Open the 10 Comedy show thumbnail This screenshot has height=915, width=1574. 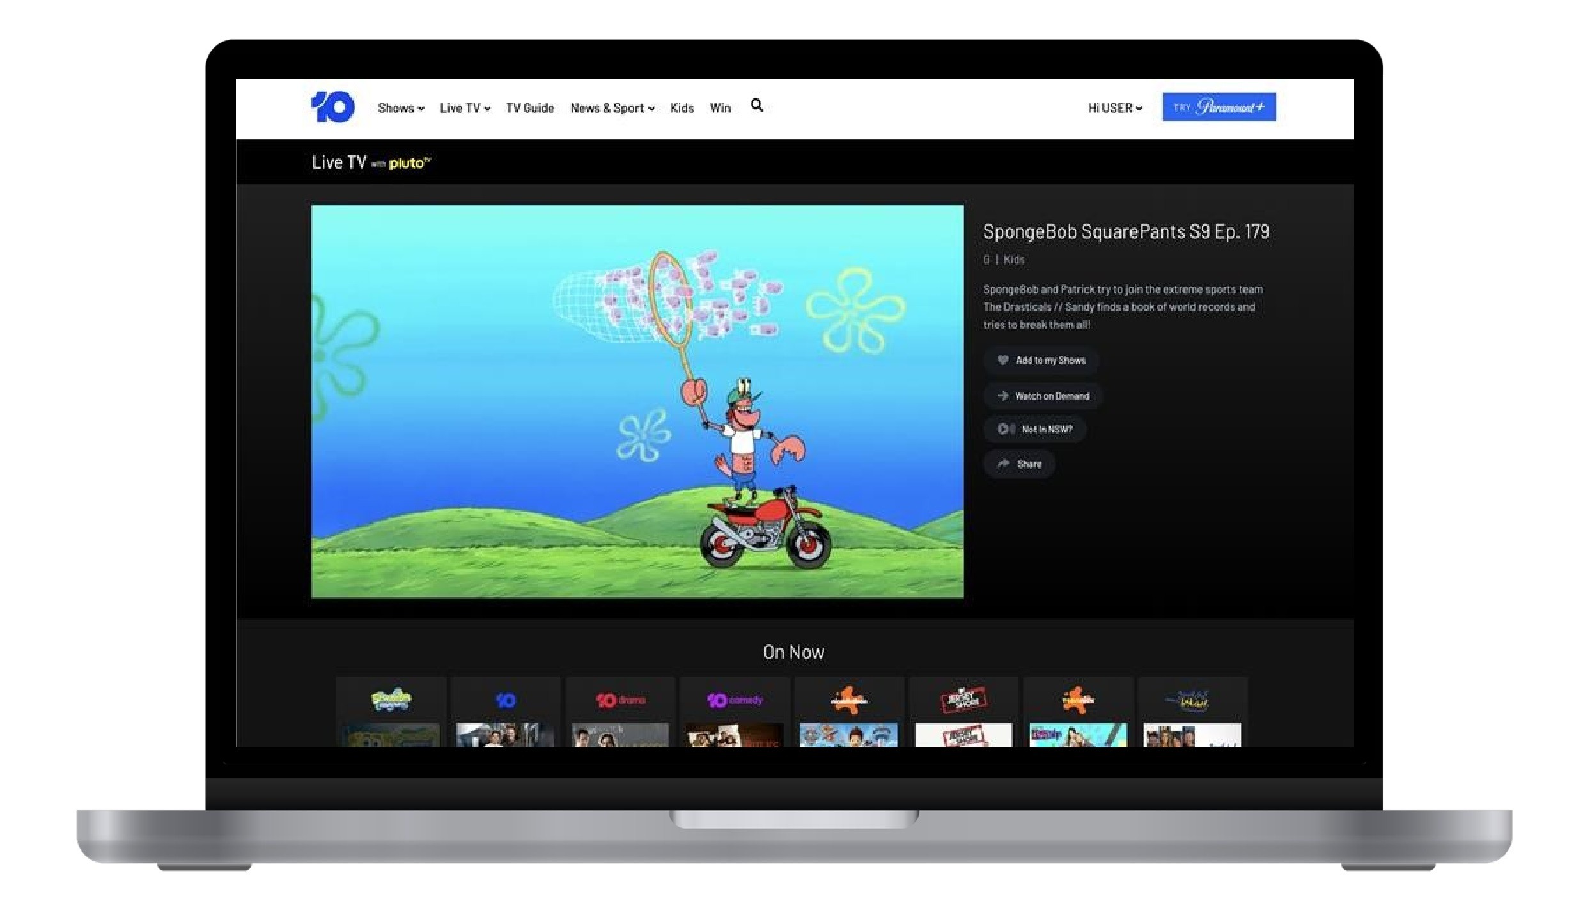[735, 735]
